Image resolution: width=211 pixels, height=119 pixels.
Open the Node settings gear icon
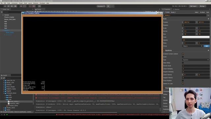coord(208,19)
